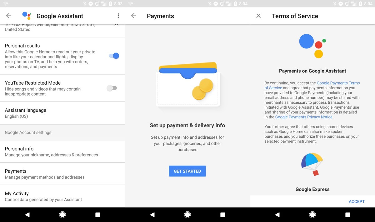Tap Android back button under left screen
This screenshot has width=375, height=222.
pyautogui.click(x=27, y=215)
